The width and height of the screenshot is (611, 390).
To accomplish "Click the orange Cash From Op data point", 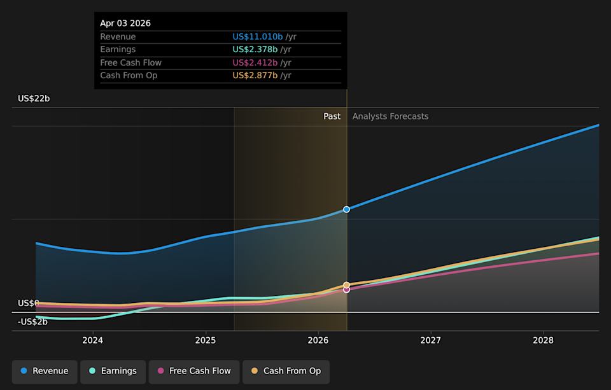I will pyautogui.click(x=346, y=285).
